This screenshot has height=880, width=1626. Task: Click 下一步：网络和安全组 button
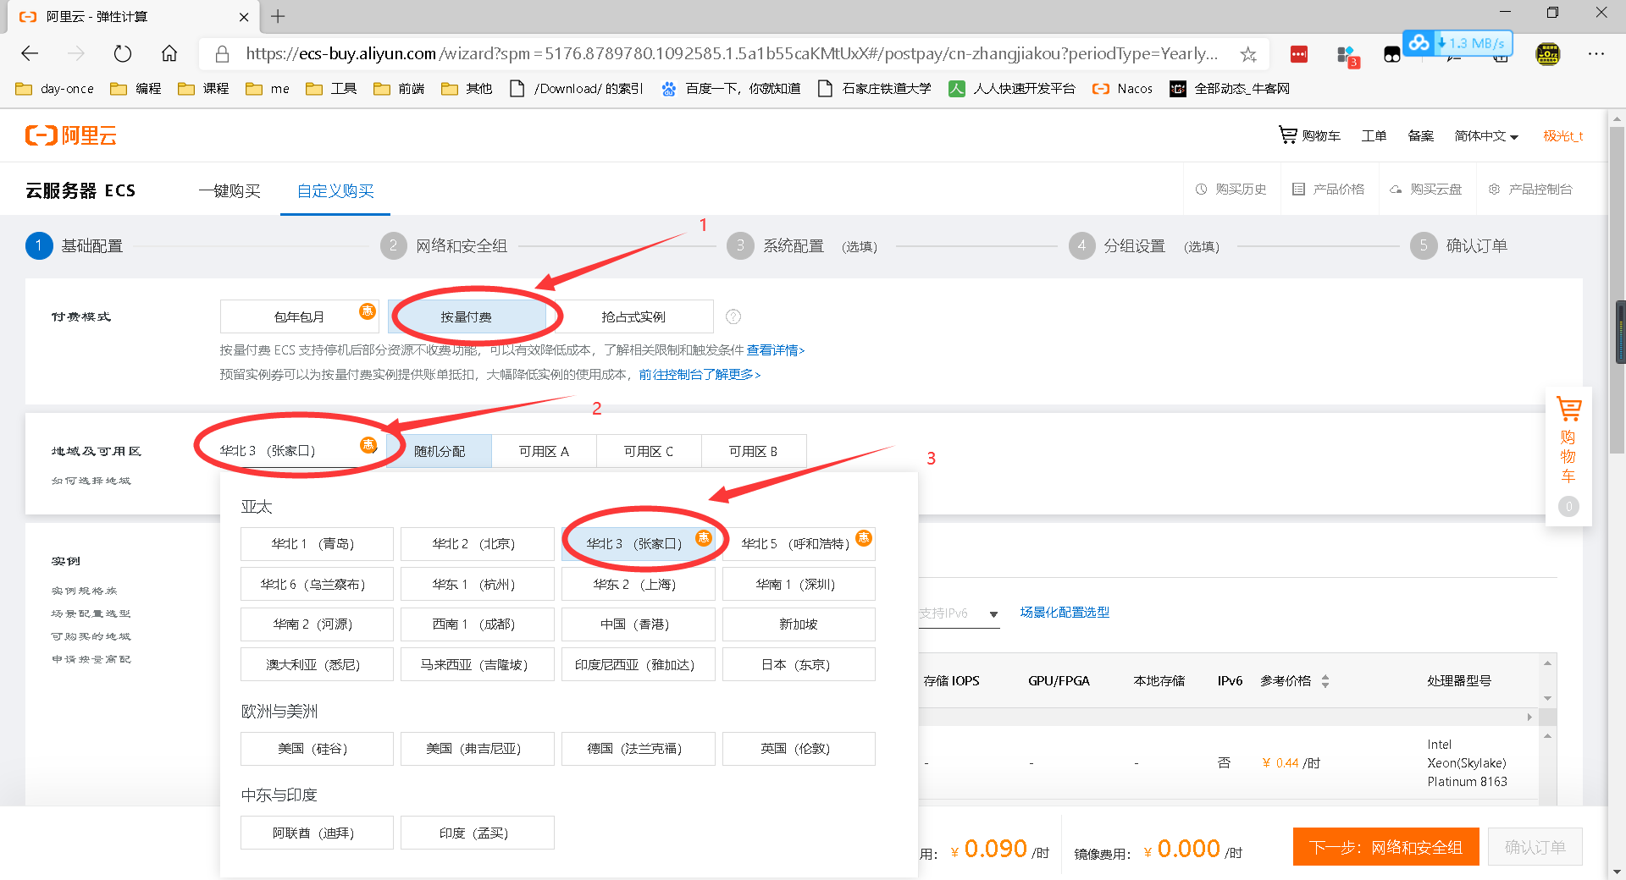point(1386,847)
